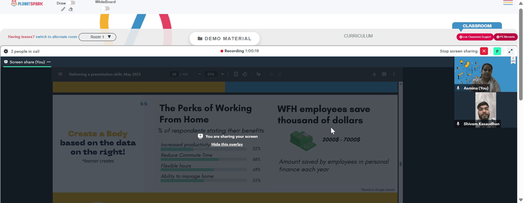The image size is (524, 203).
Task: Select the eraser tool
Action: [x=71, y=9]
